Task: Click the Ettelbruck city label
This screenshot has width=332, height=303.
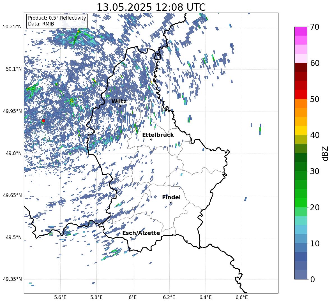Action: pyautogui.click(x=158, y=135)
